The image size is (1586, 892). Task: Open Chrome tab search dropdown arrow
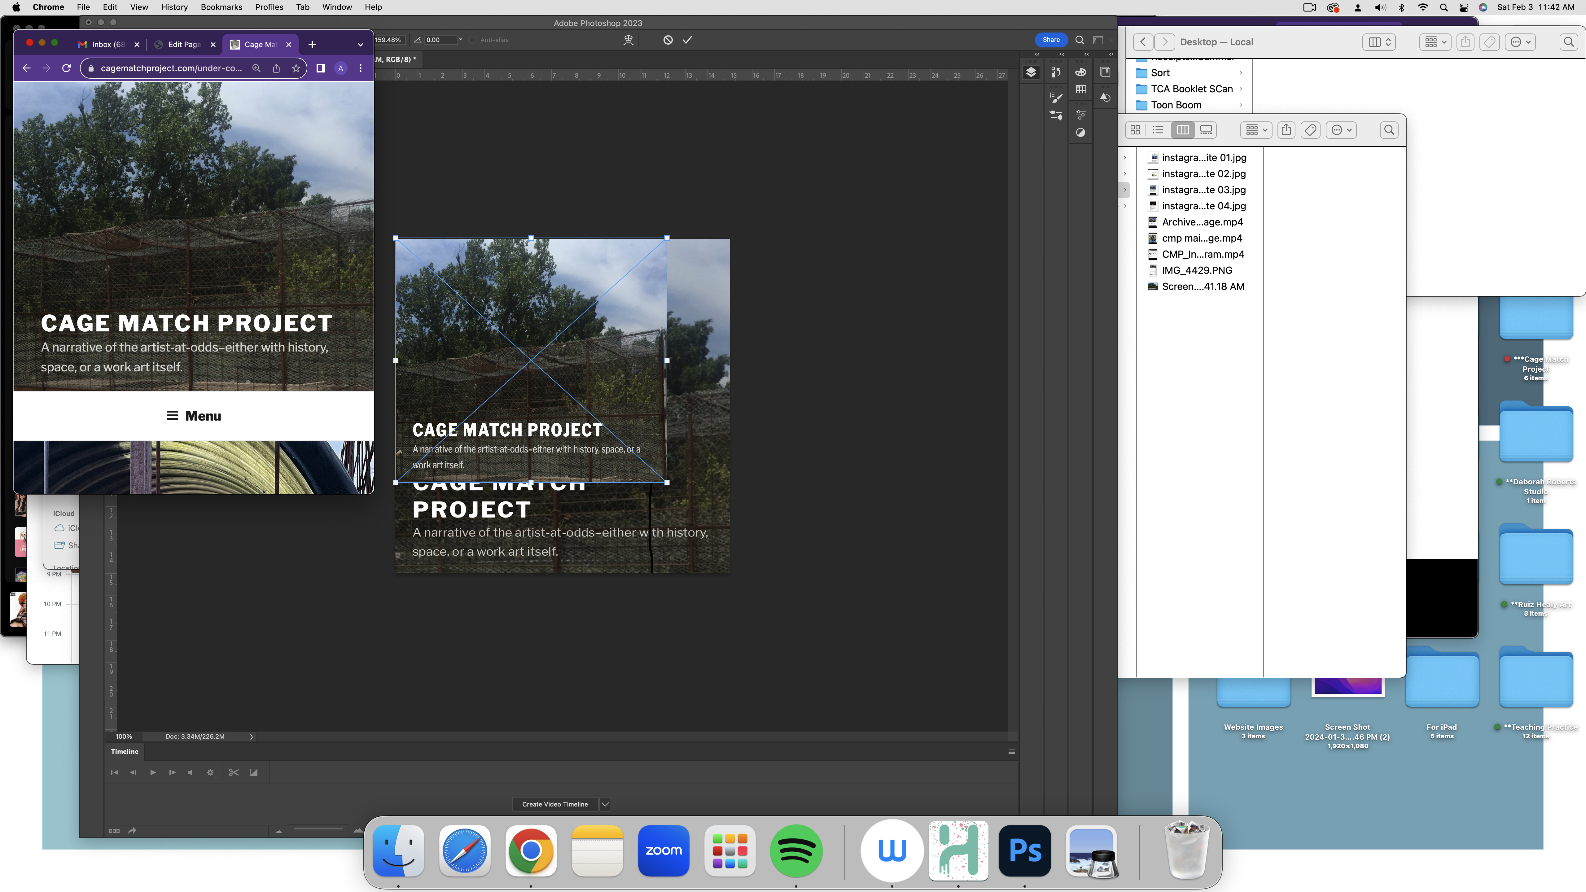pos(360,44)
